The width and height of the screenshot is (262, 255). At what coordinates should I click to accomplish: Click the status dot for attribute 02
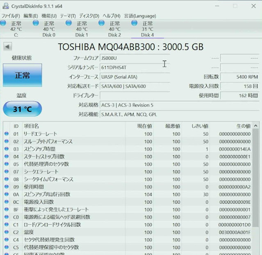click(7, 141)
